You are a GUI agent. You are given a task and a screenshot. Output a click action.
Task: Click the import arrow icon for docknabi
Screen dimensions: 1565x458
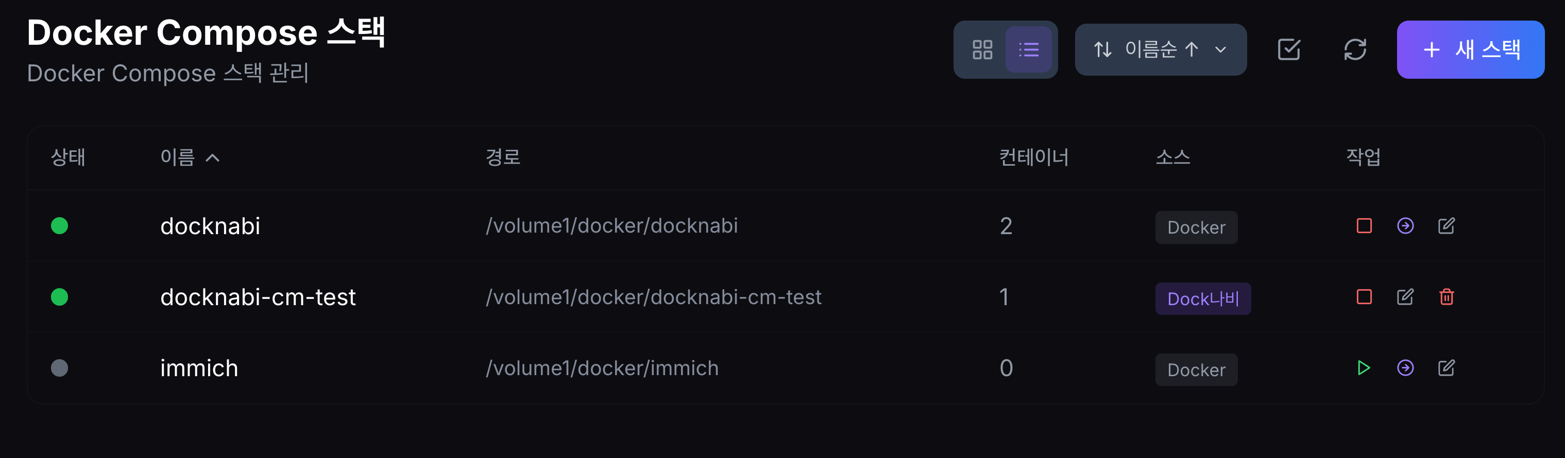(x=1405, y=226)
